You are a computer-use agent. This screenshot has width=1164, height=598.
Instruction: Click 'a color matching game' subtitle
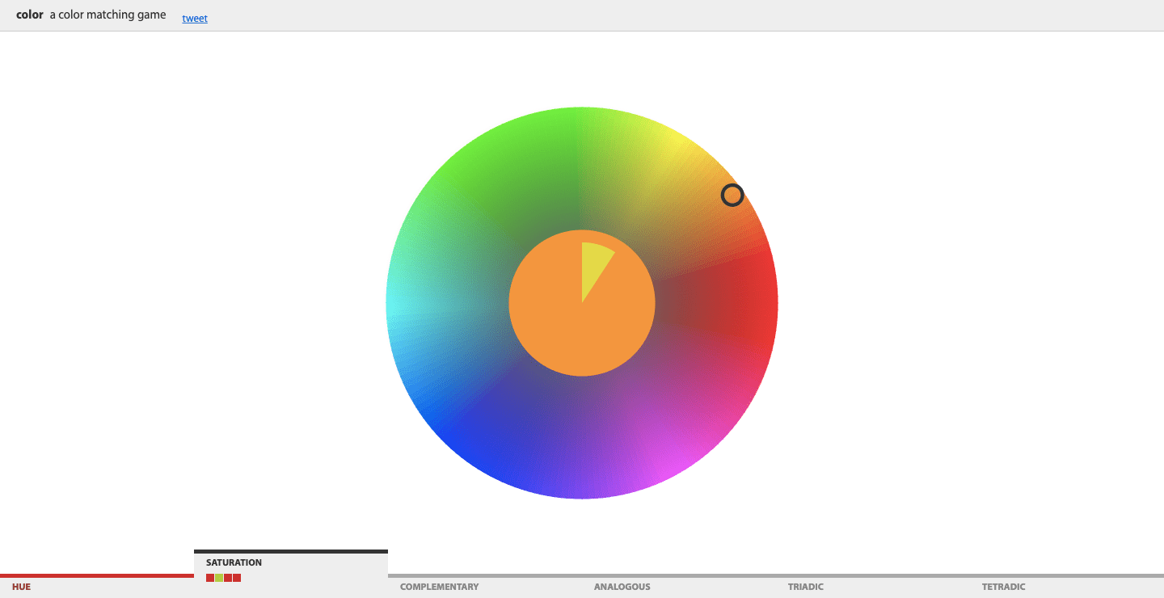click(x=108, y=15)
